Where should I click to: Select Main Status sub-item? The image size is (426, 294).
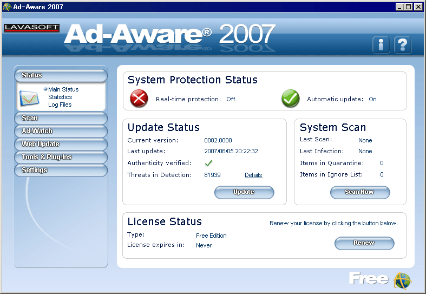[x=63, y=89]
